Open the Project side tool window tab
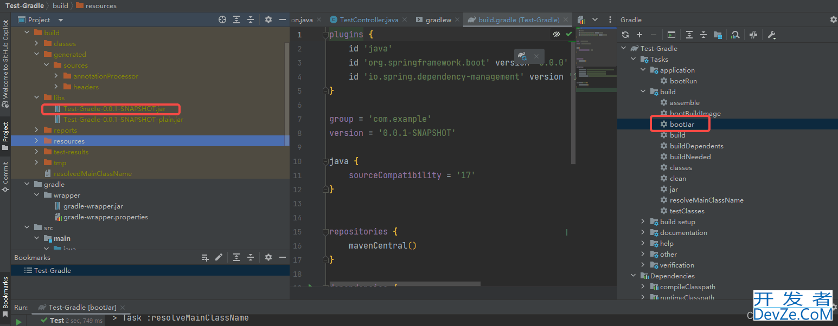This screenshot has height=326, width=838. (5, 135)
